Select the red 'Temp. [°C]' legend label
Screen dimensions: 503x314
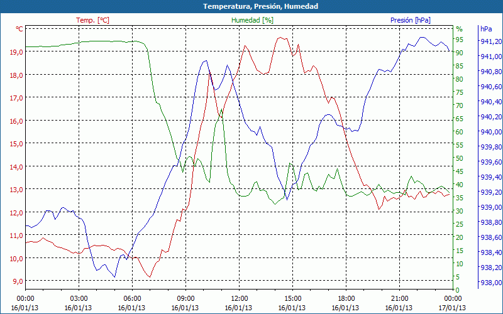click(92, 20)
